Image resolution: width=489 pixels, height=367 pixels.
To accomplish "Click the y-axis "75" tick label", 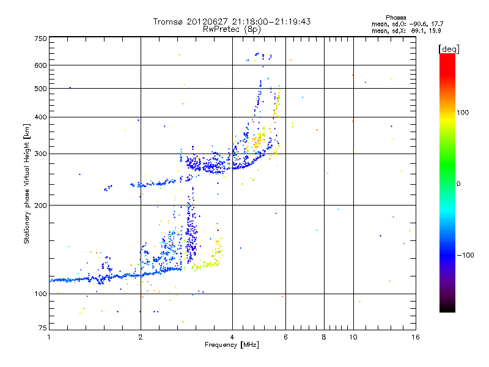I will 43,328.
